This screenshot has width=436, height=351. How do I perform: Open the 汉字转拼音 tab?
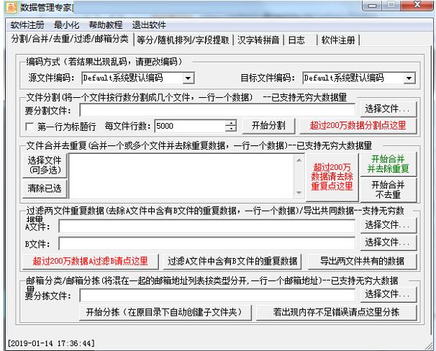(x=258, y=40)
